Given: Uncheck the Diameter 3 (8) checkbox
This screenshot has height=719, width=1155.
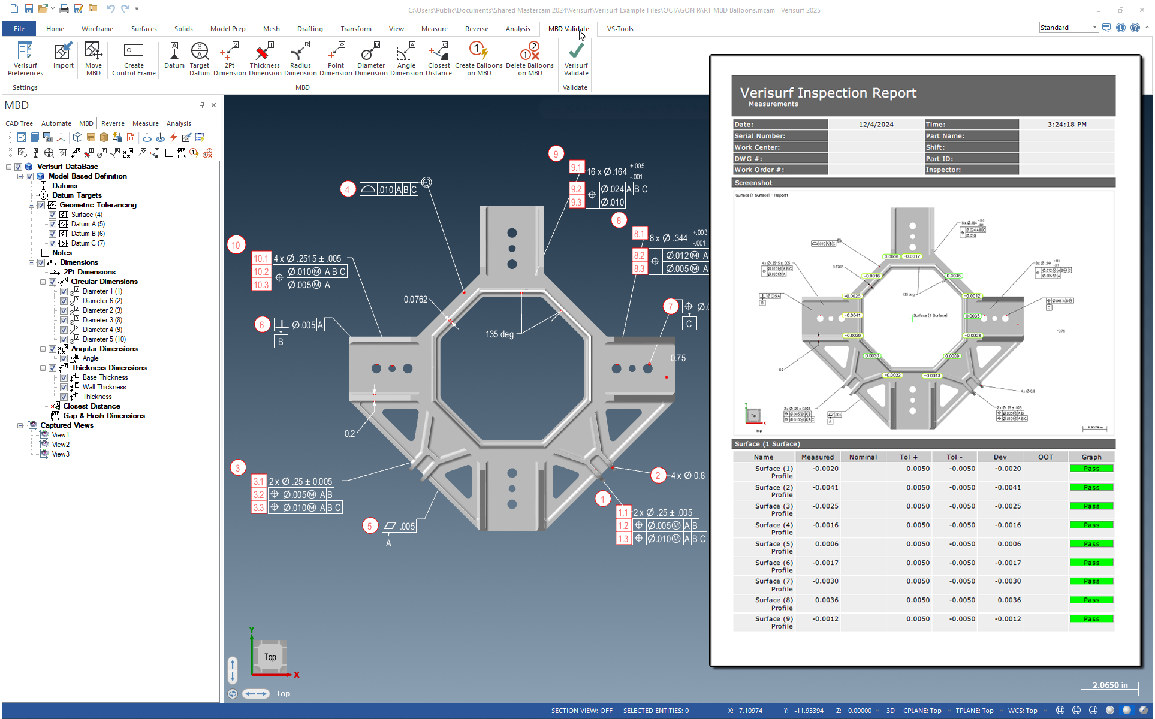Looking at the screenshot, I should tap(64, 320).
